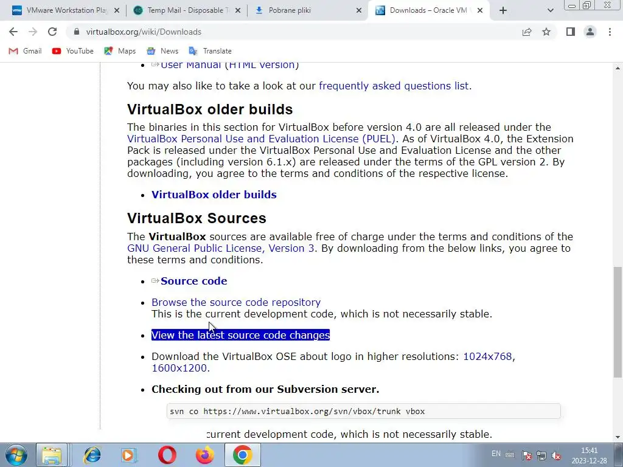Bookmark this page with the star icon

click(546, 32)
